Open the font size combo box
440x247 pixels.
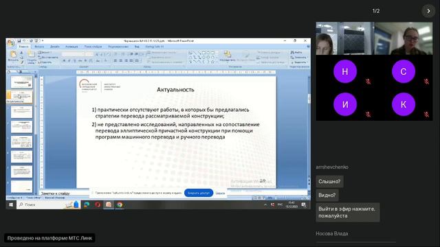pos(89,54)
